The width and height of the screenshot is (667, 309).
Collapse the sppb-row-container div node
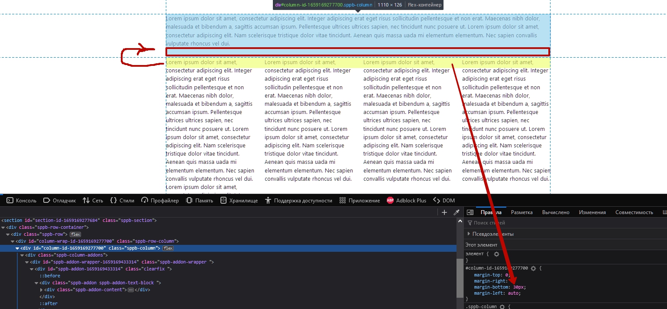(x=3, y=227)
